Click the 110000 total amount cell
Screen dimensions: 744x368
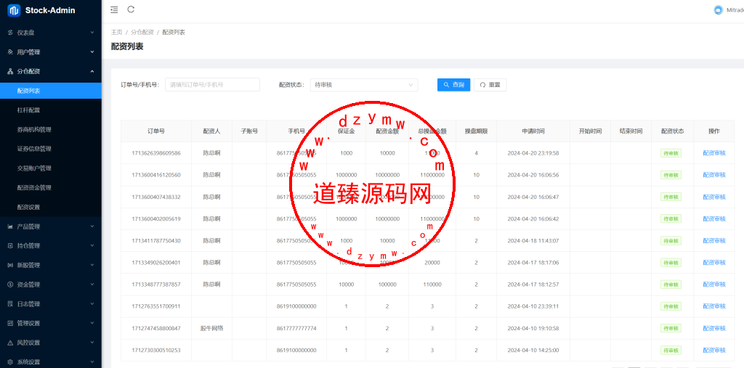click(432, 285)
